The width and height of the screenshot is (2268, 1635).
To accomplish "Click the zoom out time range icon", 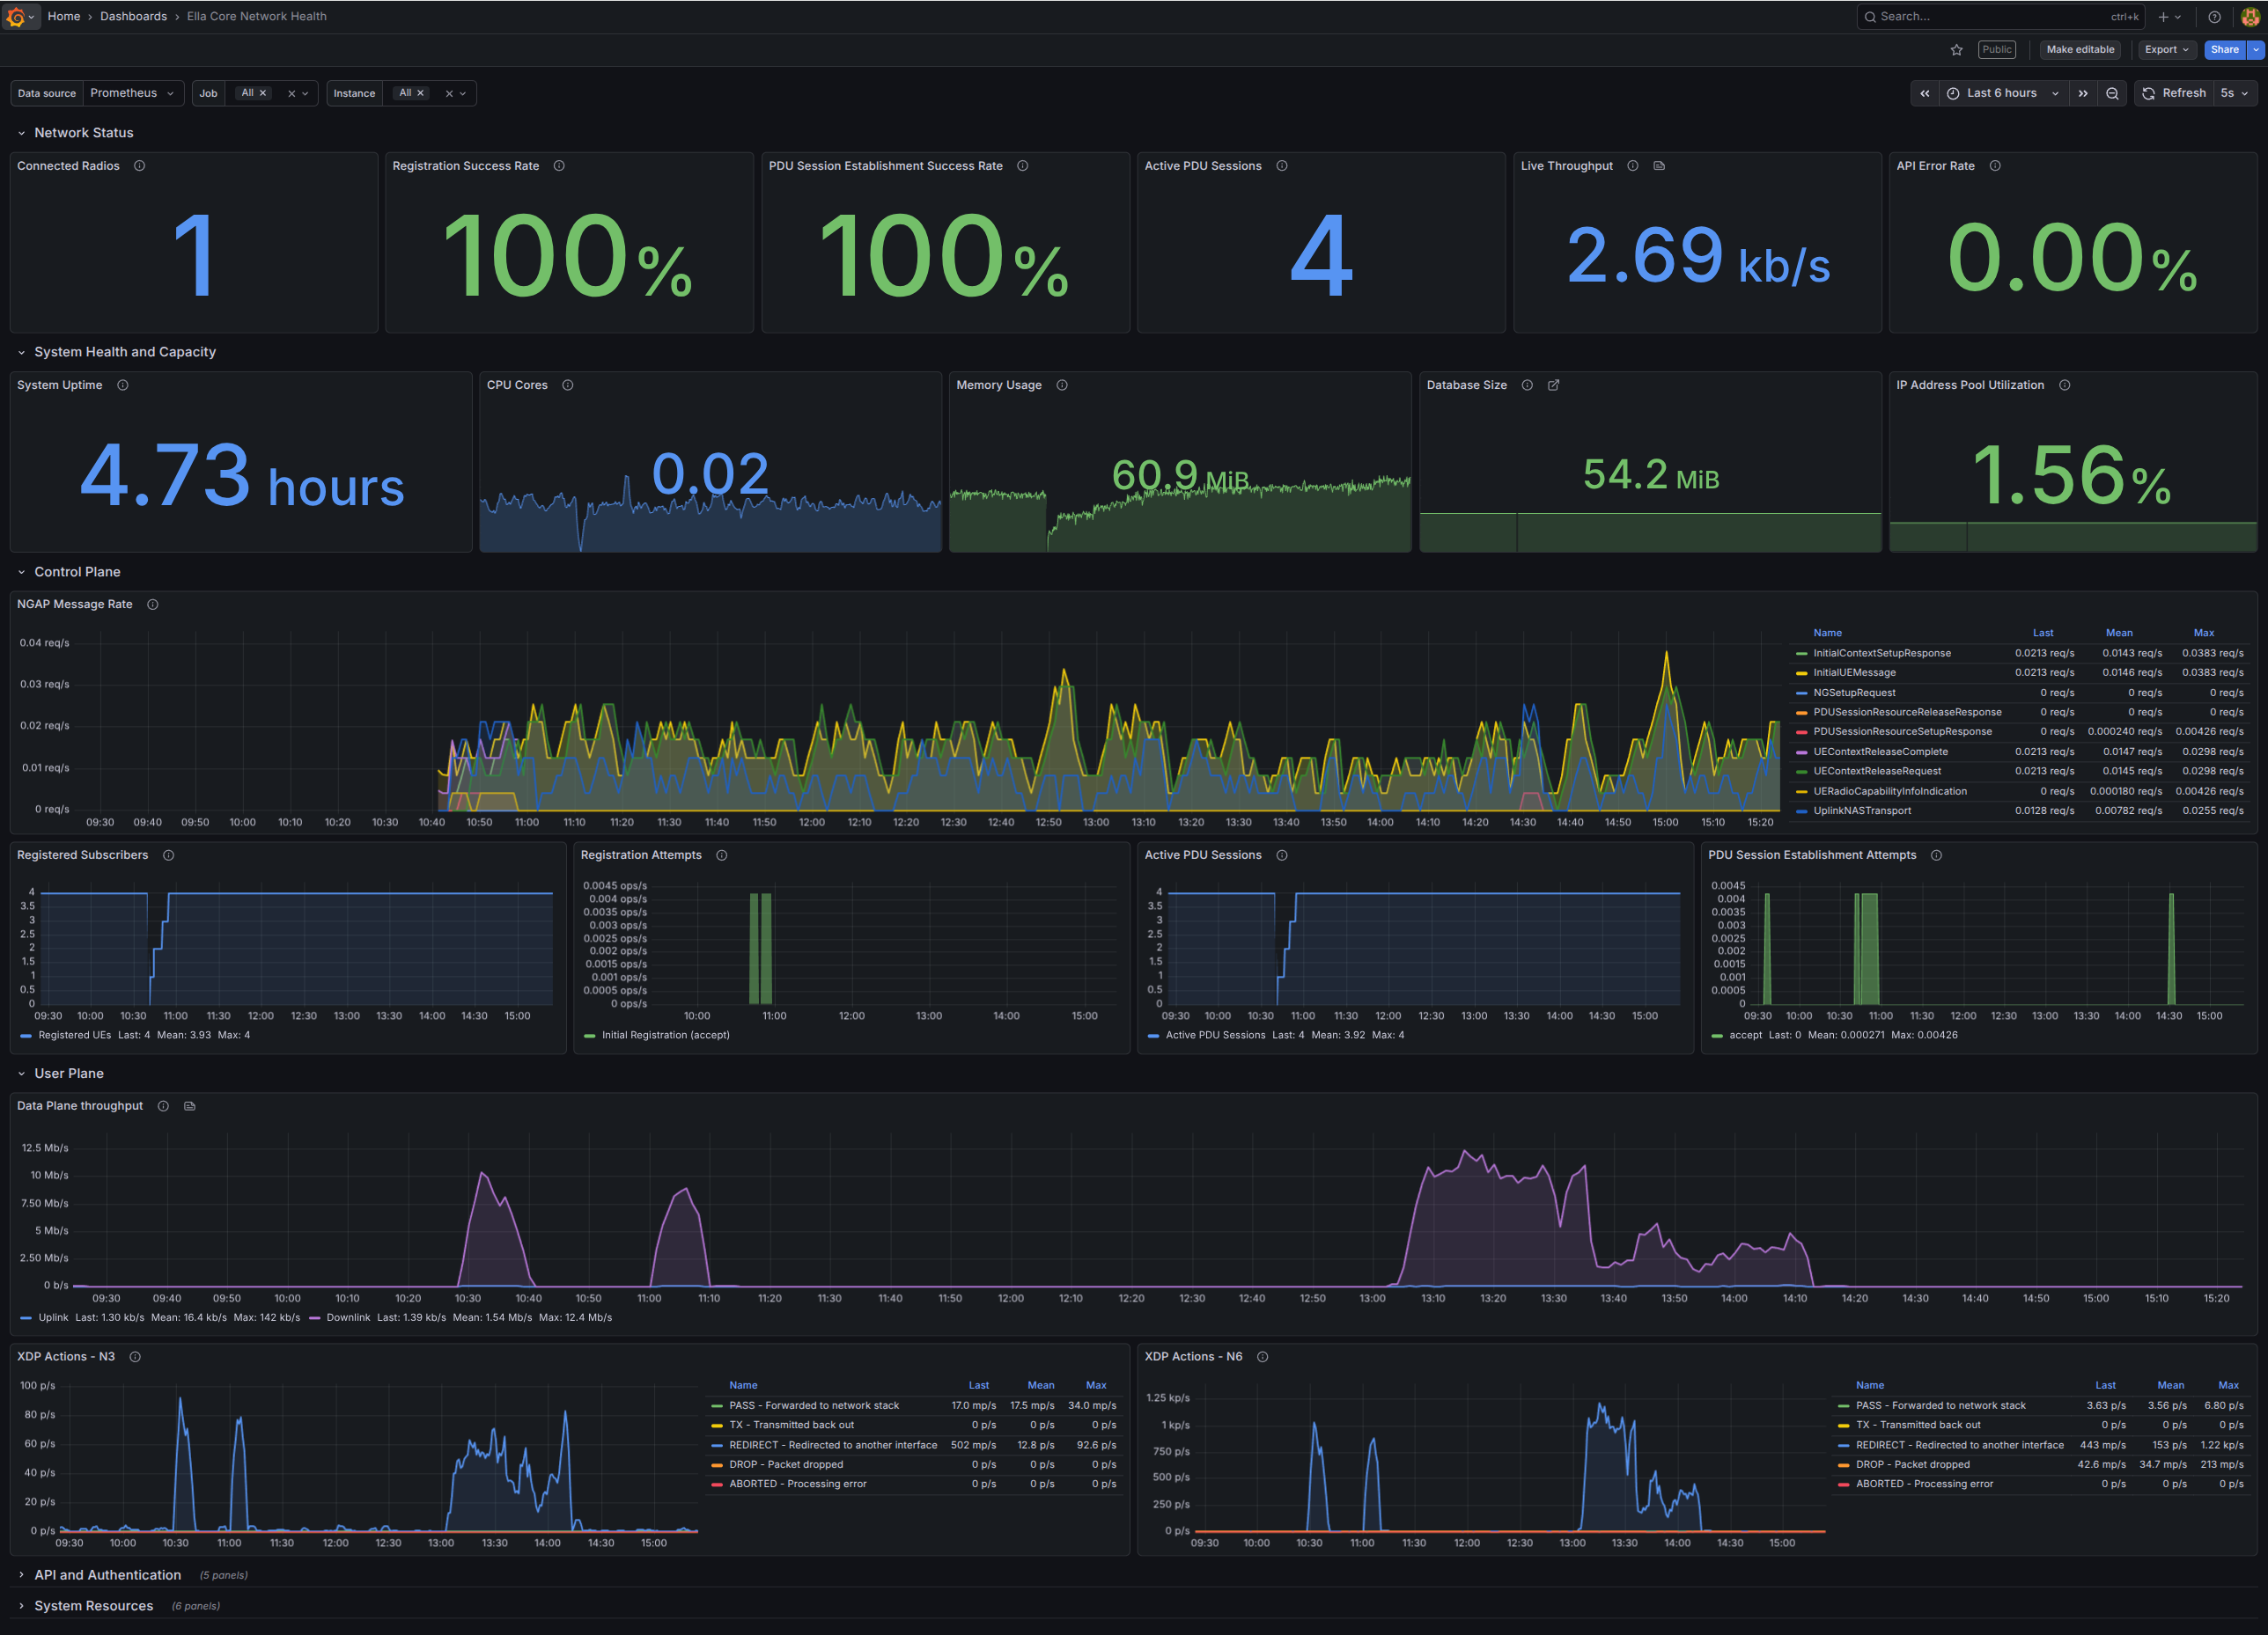I will coord(2112,93).
